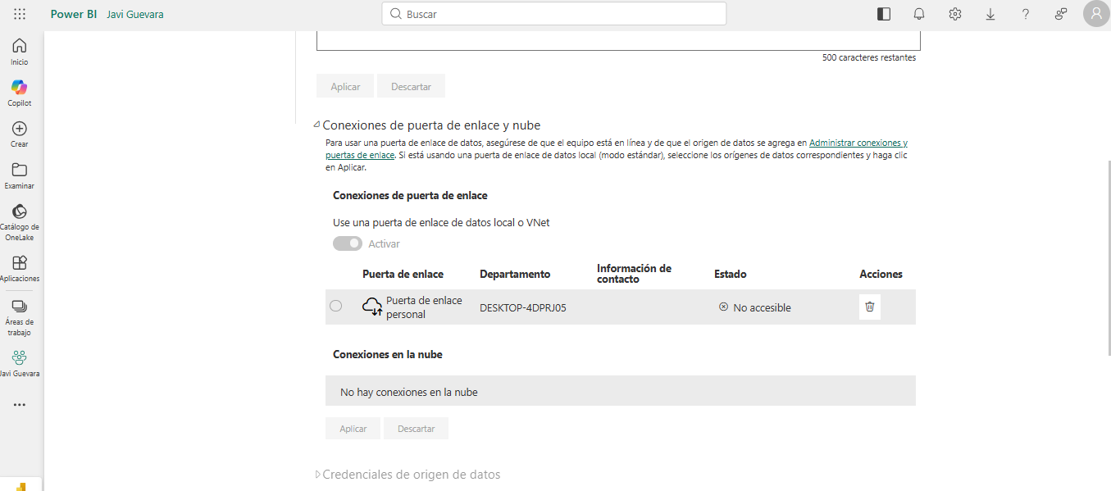Viewport: 1111px width, 491px height.
Task: Click into the Buscar search field
Action: (553, 14)
